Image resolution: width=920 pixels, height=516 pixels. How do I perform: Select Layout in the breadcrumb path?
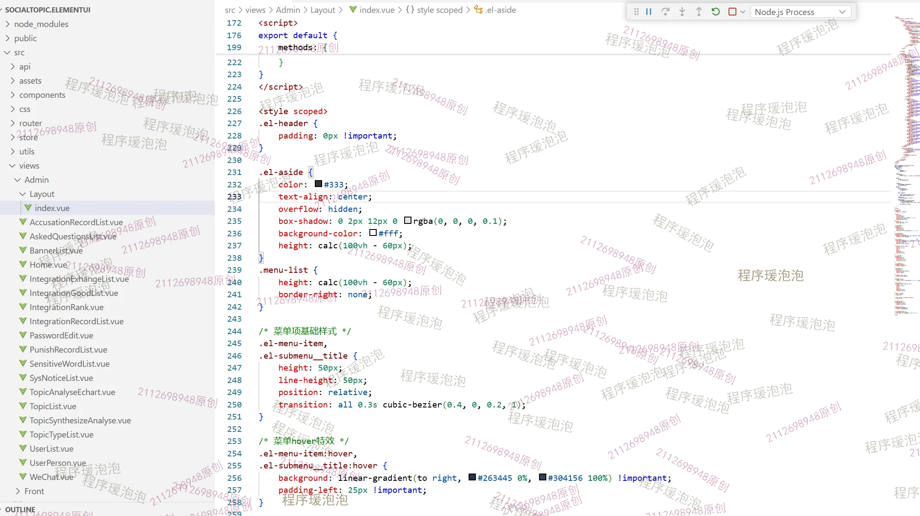coord(322,10)
